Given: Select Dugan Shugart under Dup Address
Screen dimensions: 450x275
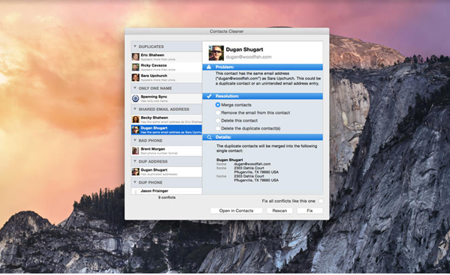Looking at the screenshot, I should pos(167,172).
